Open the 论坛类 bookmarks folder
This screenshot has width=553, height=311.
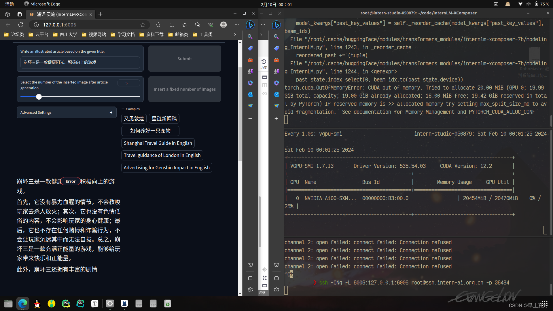14,35
